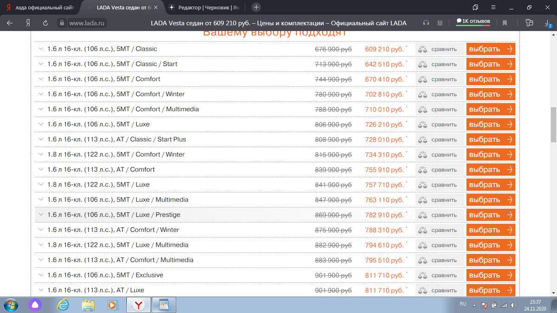Screen dimensions: 557x313
Task: Open the downloads arrow with badge
Action: coord(547,23)
